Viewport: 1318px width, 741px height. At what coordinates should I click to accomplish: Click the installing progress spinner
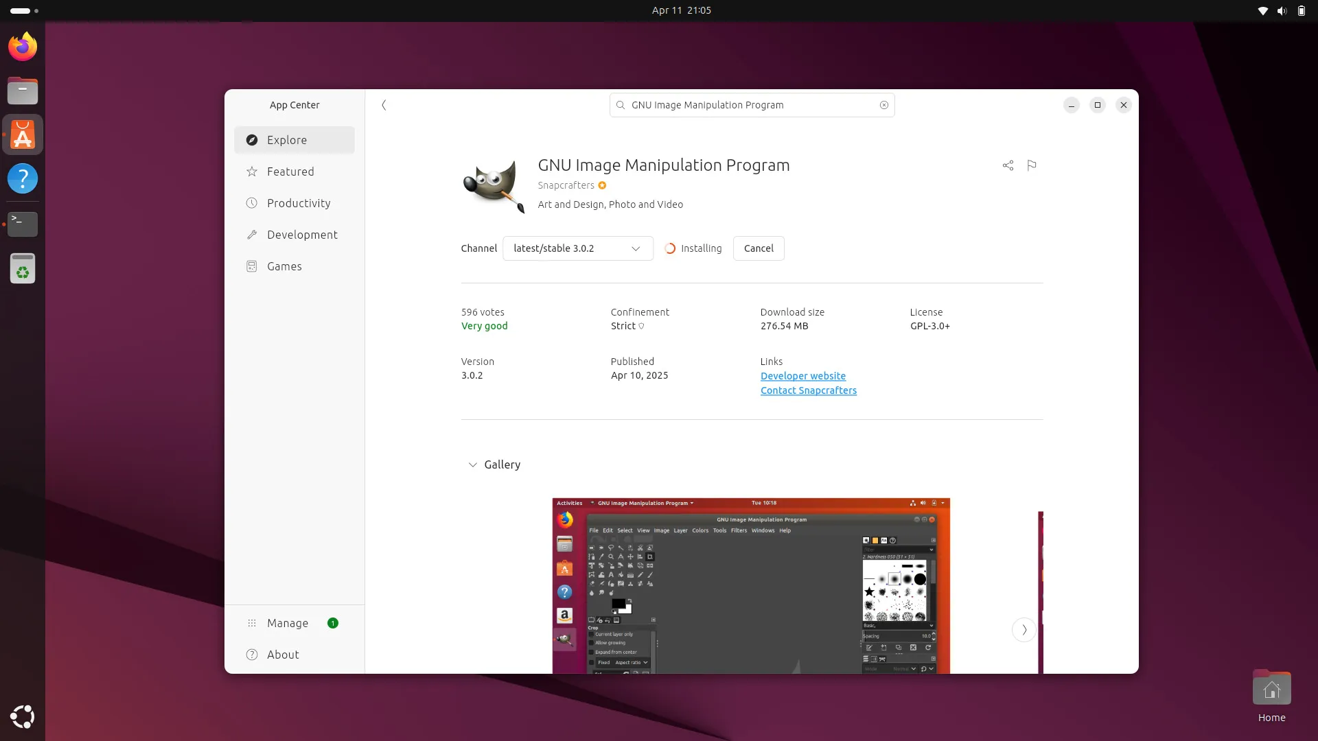pyautogui.click(x=670, y=248)
